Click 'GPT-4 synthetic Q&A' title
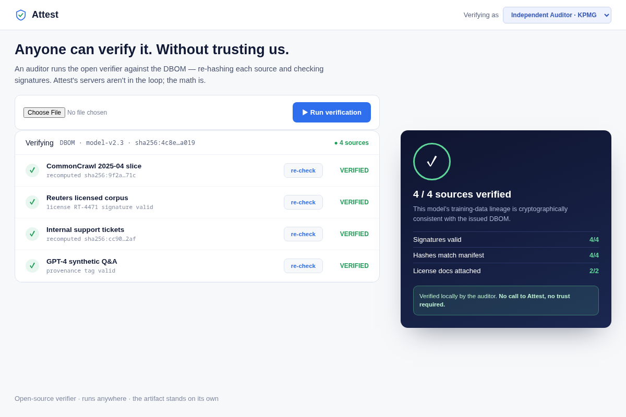The width and height of the screenshot is (626, 417). 82,262
